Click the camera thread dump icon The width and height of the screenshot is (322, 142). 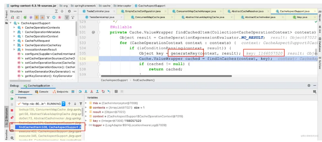coord(12,130)
